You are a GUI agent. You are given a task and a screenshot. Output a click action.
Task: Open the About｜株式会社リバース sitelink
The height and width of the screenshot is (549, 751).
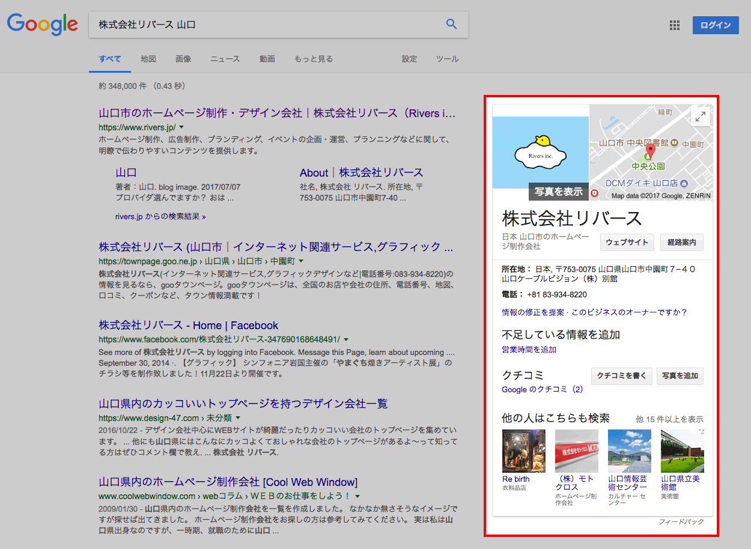coord(362,172)
